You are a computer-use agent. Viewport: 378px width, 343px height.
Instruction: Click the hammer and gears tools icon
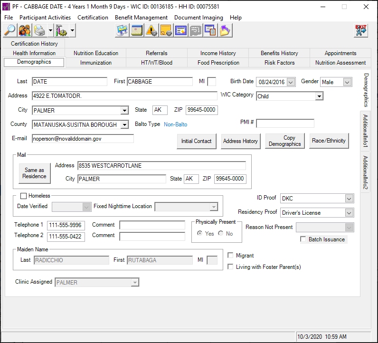(61, 30)
